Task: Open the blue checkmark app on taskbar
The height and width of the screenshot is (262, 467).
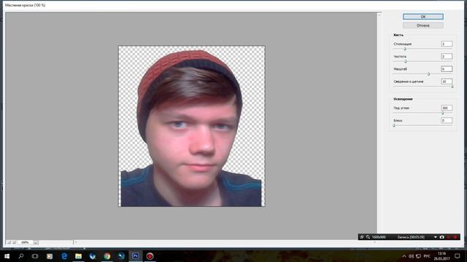Action: [x=93, y=256]
